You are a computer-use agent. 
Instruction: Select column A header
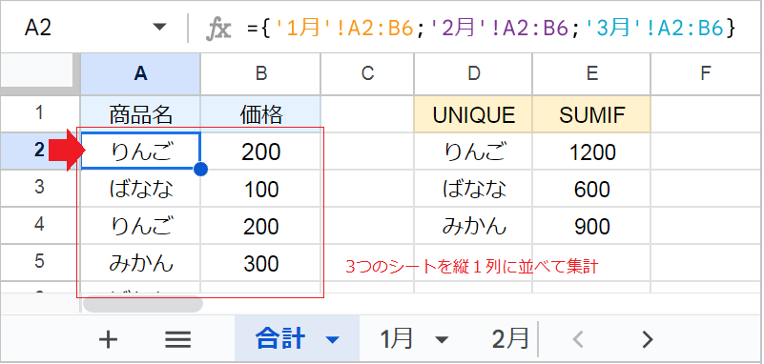click(x=140, y=73)
